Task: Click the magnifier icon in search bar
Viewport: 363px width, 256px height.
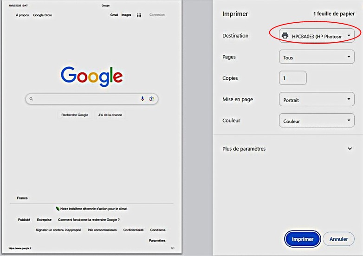Action: pyautogui.click(x=31, y=99)
